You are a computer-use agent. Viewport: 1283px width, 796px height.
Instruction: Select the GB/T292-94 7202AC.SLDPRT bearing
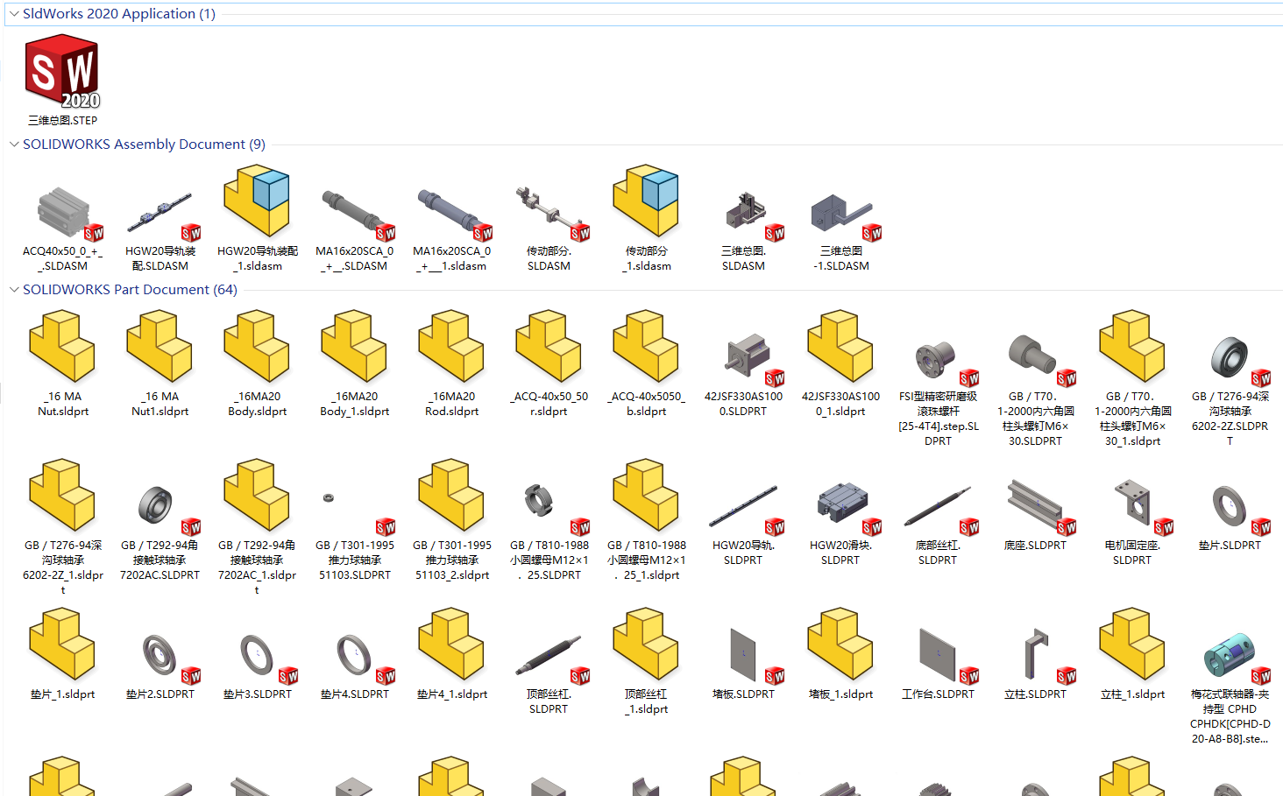coord(159,532)
